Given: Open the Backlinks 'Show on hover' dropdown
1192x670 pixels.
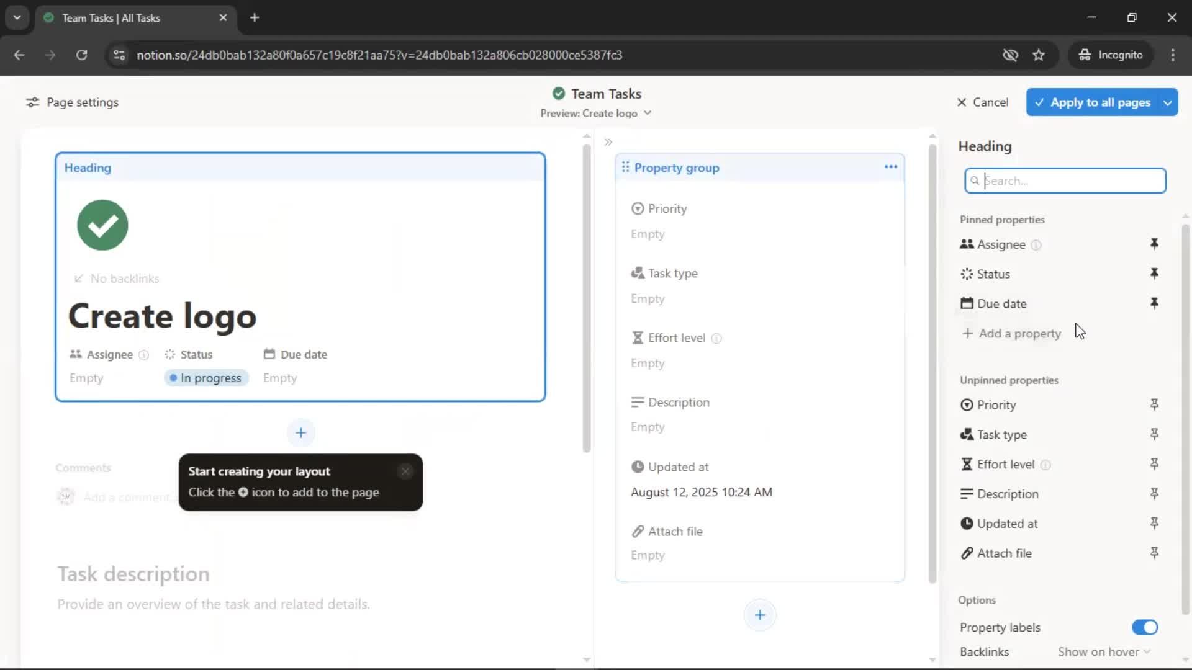Looking at the screenshot, I should pos(1104,652).
